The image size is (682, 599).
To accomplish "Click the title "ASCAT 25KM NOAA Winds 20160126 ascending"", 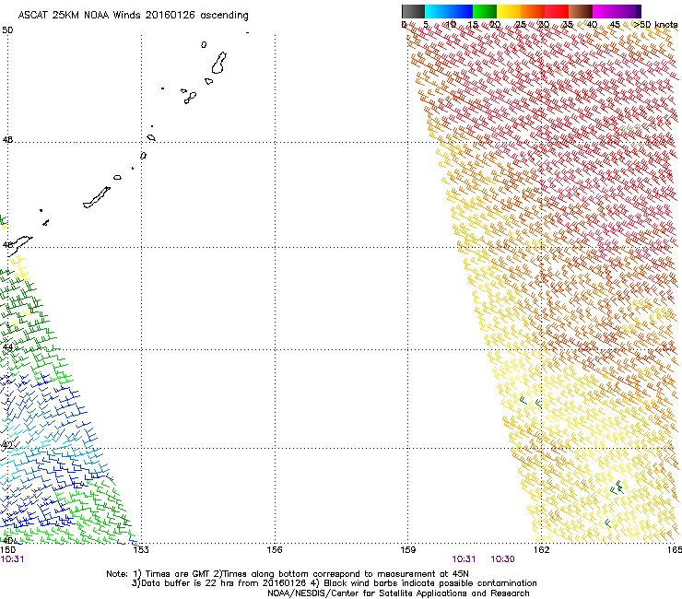I will [133, 16].
